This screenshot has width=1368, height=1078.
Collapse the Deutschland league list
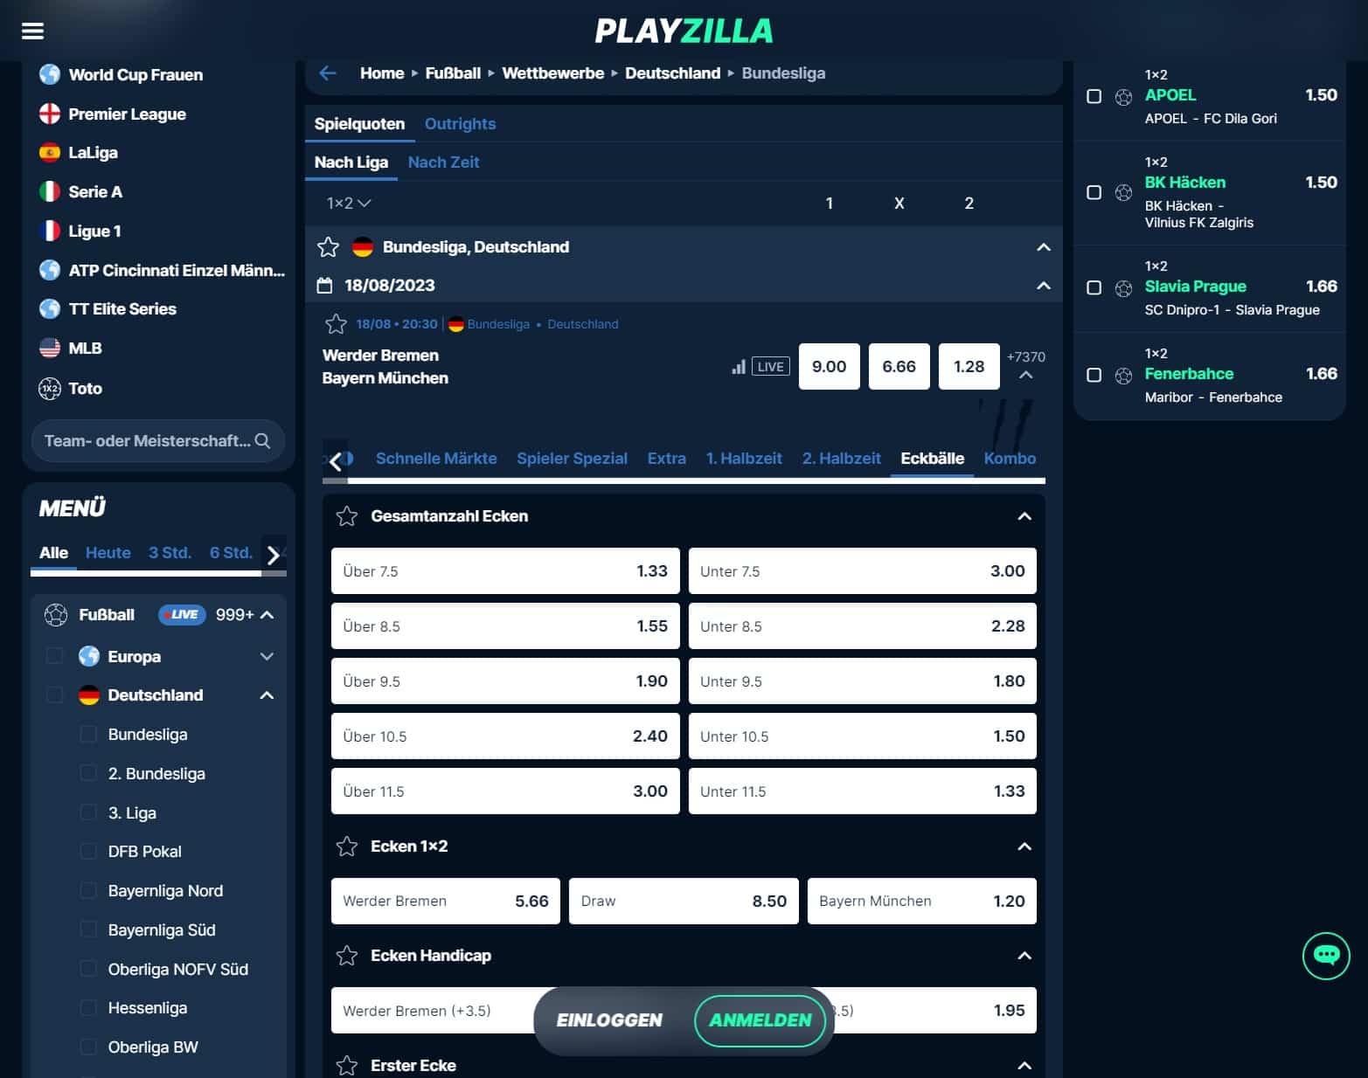[x=267, y=695]
